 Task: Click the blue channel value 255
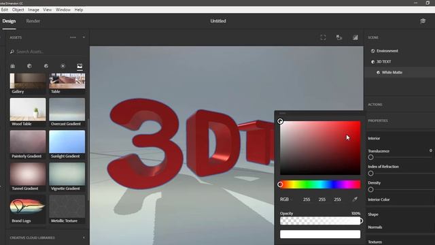[337, 199]
